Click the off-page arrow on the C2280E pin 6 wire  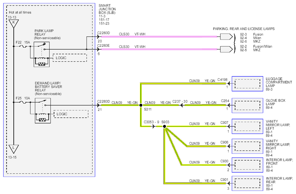(227, 49)
